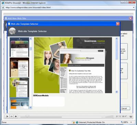Screen dimensions: 137x125
Task: Click the large template preview image
Action: point(73,65)
